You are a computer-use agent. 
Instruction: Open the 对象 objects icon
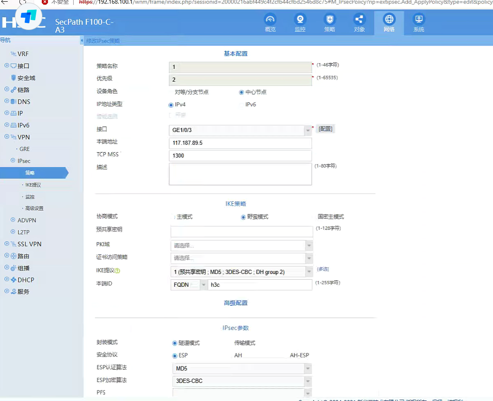click(359, 20)
